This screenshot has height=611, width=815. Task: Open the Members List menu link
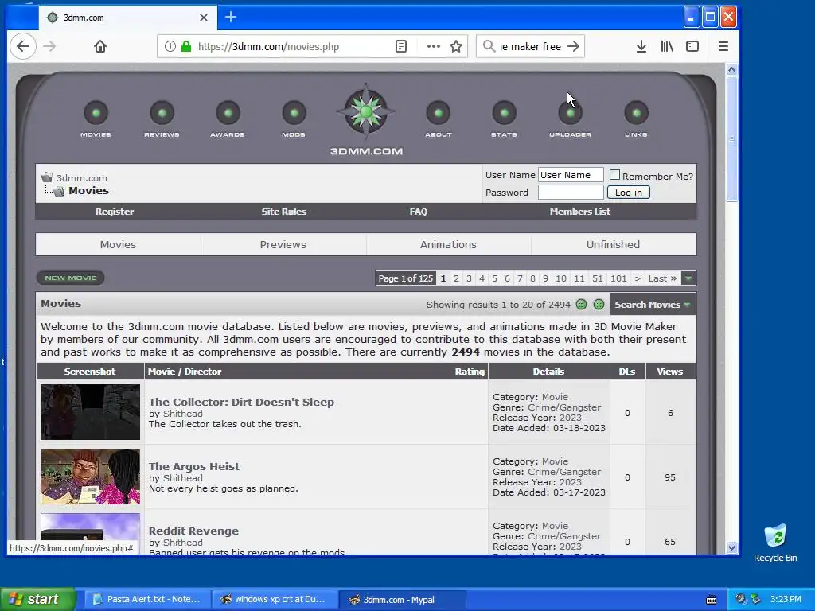point(580,212)
